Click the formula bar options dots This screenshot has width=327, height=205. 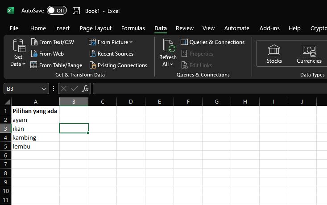point(54,89)
